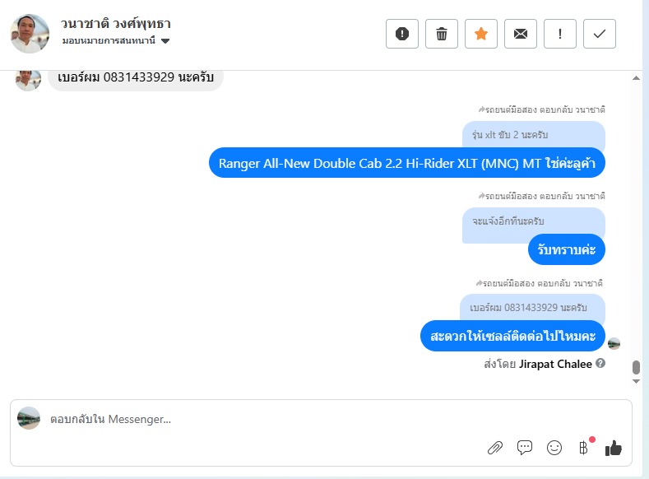Click the scroll up arrow of chat

point(636,78)
